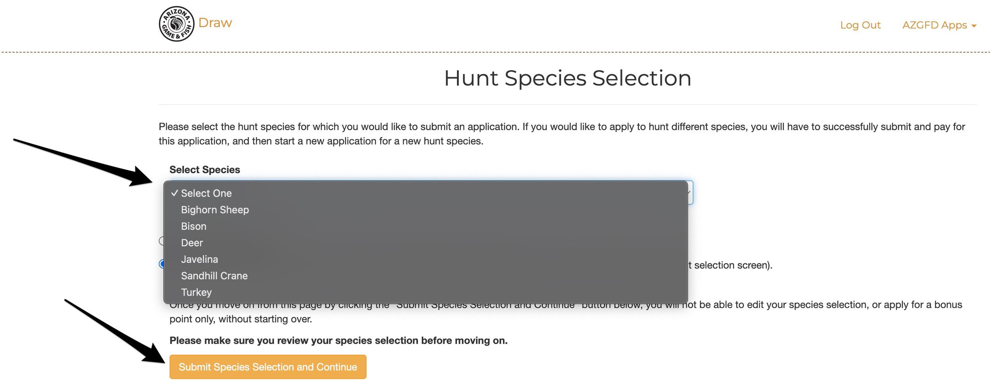Choose the Select One placeholder option
The image size is (990, 390).
pyautogui.click(x=206, y=193)
